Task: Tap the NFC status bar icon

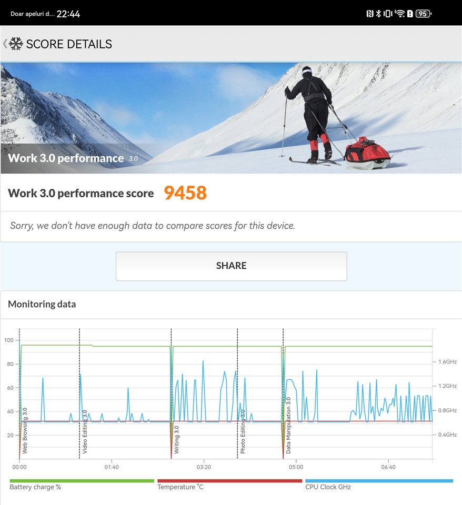Action: point(369,14)
